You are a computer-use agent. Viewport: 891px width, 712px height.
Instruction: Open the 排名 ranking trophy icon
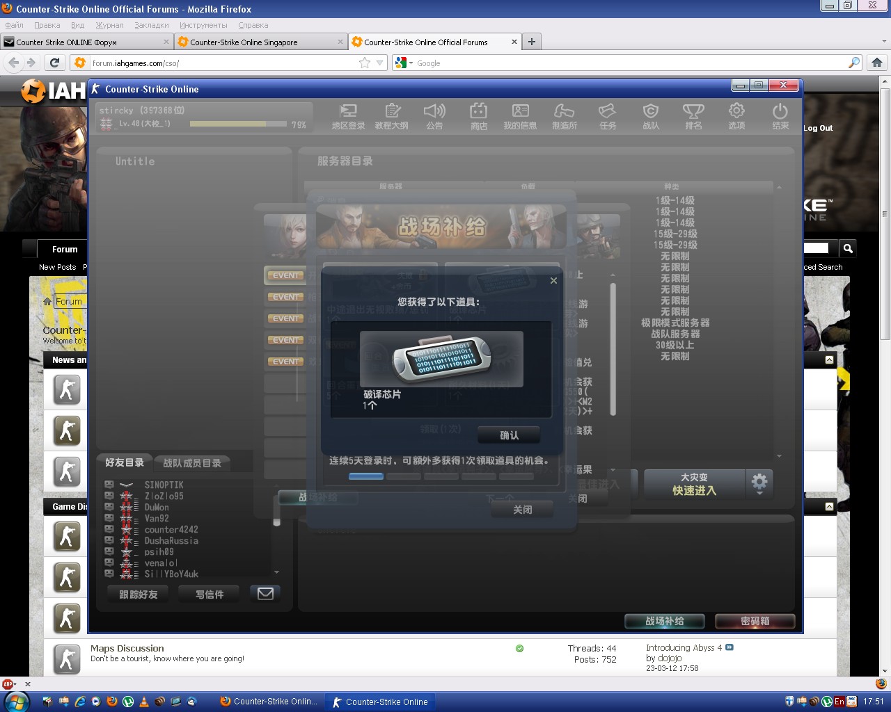[x=693, y=116]
